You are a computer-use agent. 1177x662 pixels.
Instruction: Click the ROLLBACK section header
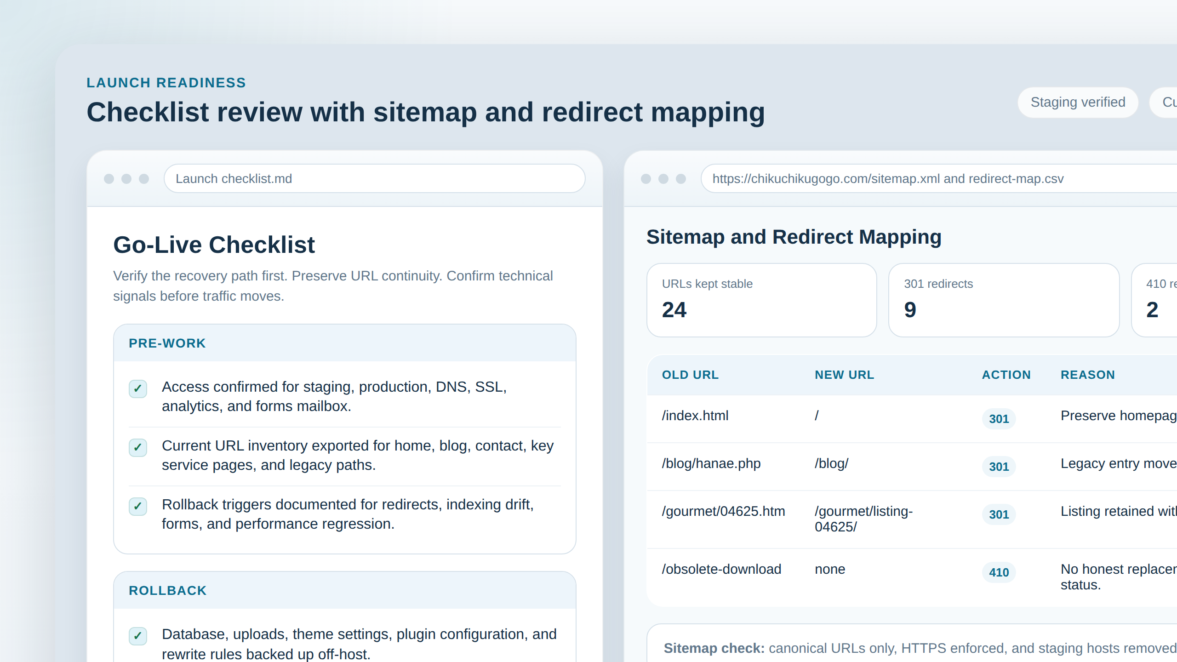pos(345,590)
